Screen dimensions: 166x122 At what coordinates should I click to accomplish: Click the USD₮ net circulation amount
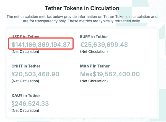pyautogui.click(x=41, y=45)
